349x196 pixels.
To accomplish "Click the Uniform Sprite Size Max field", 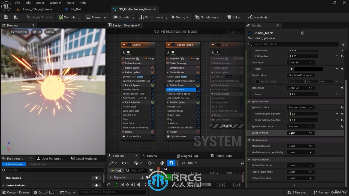I will [304, 120].
